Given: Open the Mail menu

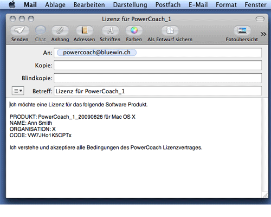Looking at the screenshot, I should tap(30, 4).
